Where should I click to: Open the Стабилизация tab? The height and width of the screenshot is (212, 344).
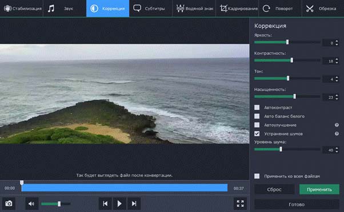click(x=22, y=9)
